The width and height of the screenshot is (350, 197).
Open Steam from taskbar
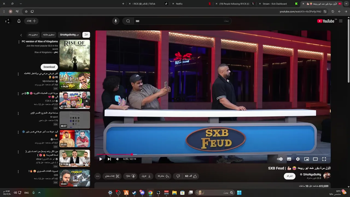tap(134, 193)
